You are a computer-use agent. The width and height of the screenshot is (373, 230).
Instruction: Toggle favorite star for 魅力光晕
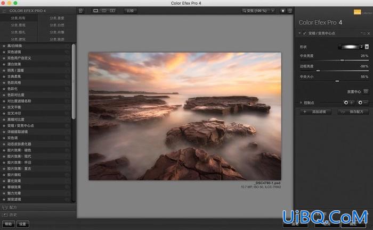[4, 193]
